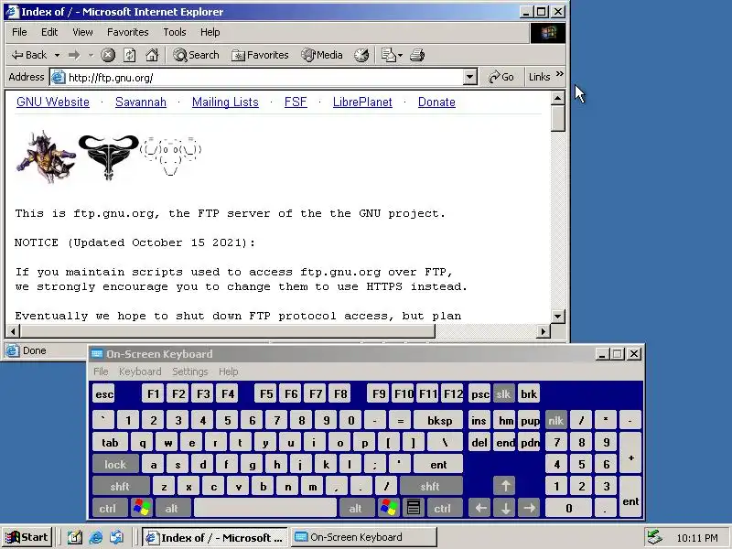732x549 pixels.
Task: Click the Refresh page icon
Action: [x=130, y=55]
